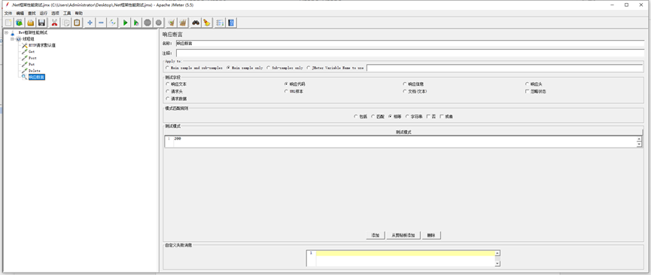Select 响应文本 field radio
Image resolution: width=651 pixels, height=275 pixels.
(x=168, y=84)
